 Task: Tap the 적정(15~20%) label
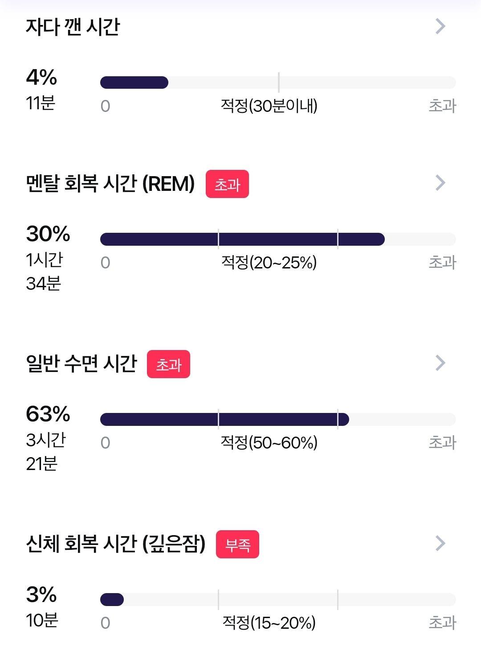point(269,623)
